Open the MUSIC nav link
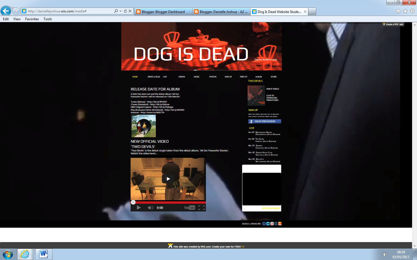 click(x=197, y=77)
